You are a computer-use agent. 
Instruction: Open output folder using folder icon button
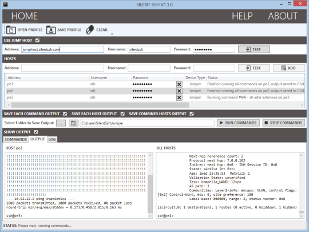73,123
